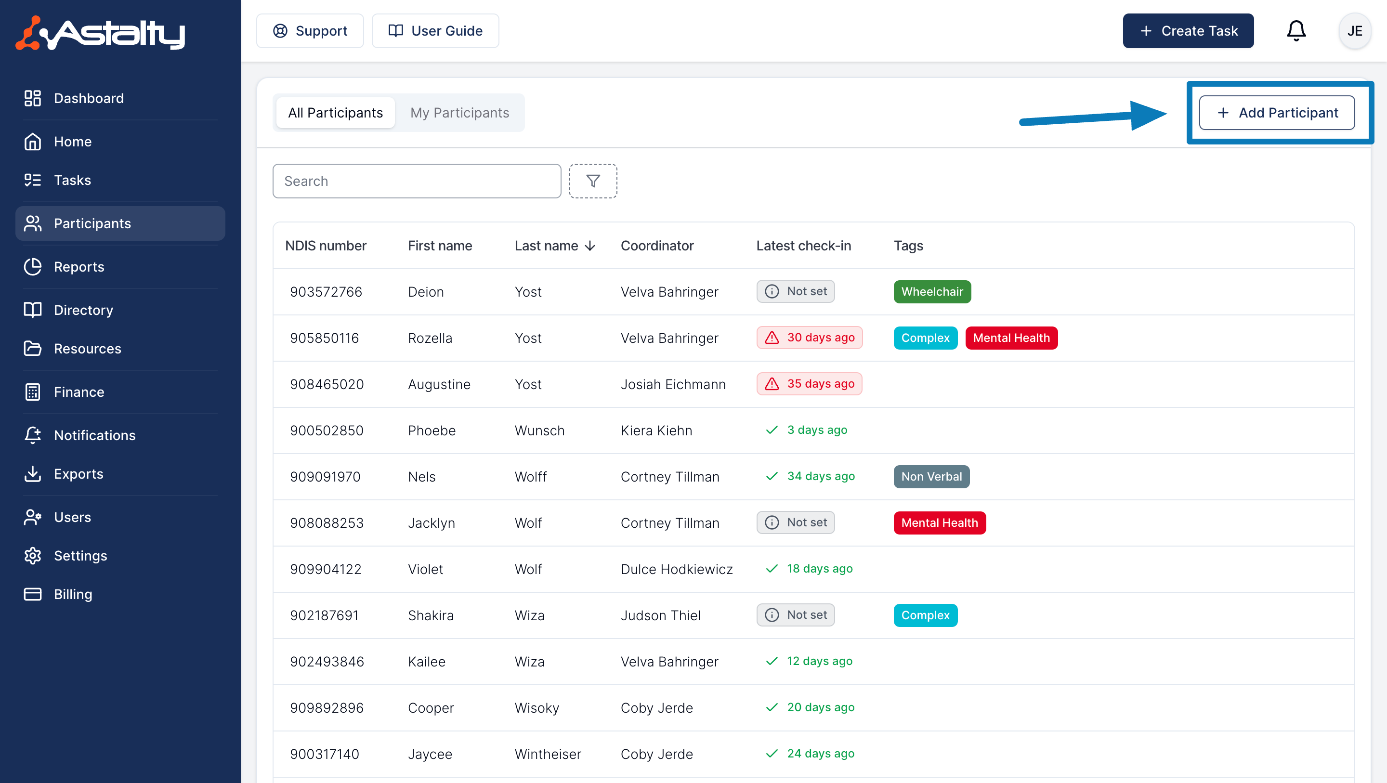The width and height of the screenshot is (1387, 783).
Task: Sort by the NDIS number column
Action: click(325, 246)
